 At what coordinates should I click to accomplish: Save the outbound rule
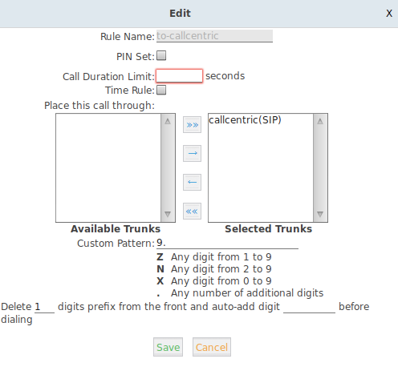(168, 347)
